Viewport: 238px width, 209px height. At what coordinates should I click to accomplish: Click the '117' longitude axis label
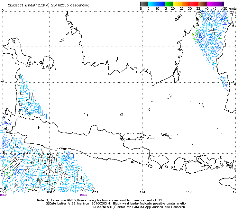(189, 192)
